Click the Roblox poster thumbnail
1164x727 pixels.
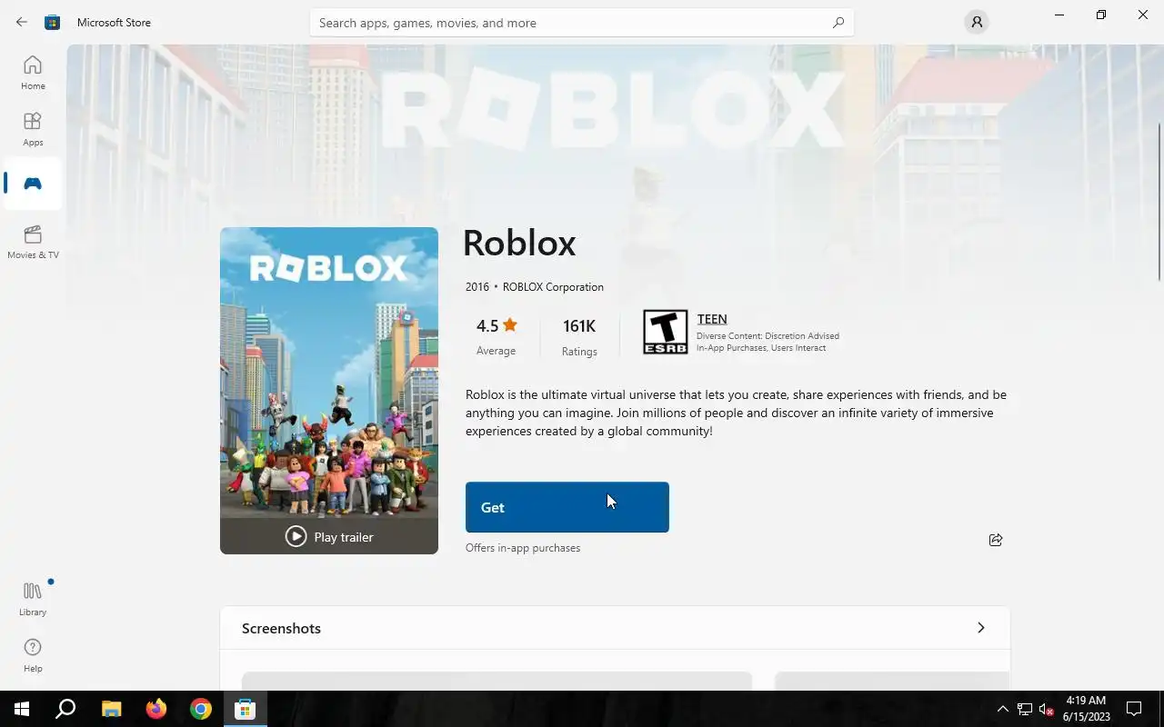click(329, 391)
